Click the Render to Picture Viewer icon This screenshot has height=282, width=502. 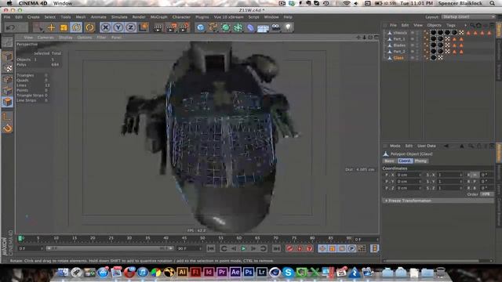click(171, 28)
